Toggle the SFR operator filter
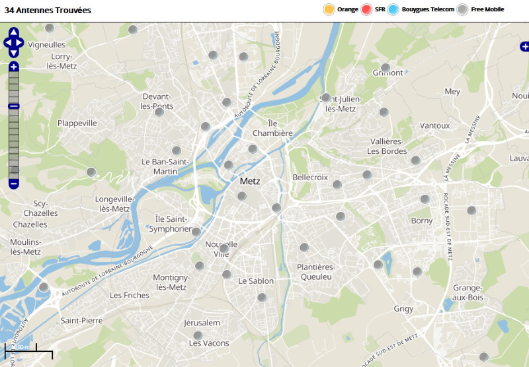 pos(368,9)
